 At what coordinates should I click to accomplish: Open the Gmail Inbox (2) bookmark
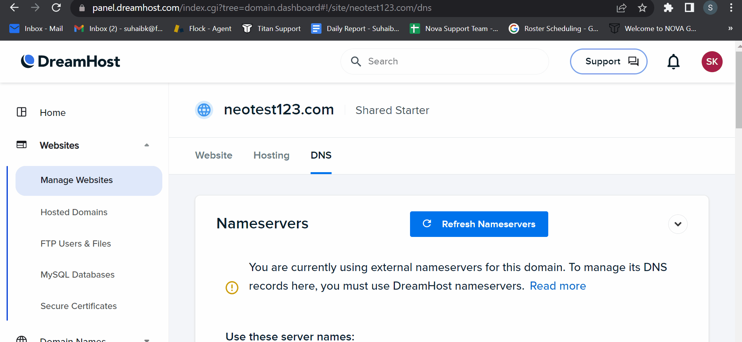(118, 29)
